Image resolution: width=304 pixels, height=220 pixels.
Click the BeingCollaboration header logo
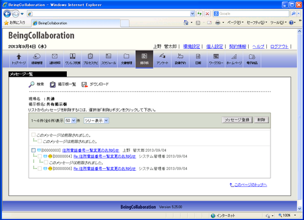(41, 35)
